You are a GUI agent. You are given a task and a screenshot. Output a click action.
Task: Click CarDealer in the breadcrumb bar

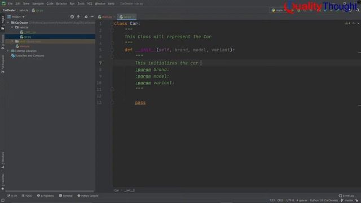(x=9, y=10)
